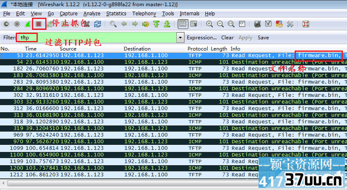Sort packets by Source column

pyautogui.click(x=91, y=48)
